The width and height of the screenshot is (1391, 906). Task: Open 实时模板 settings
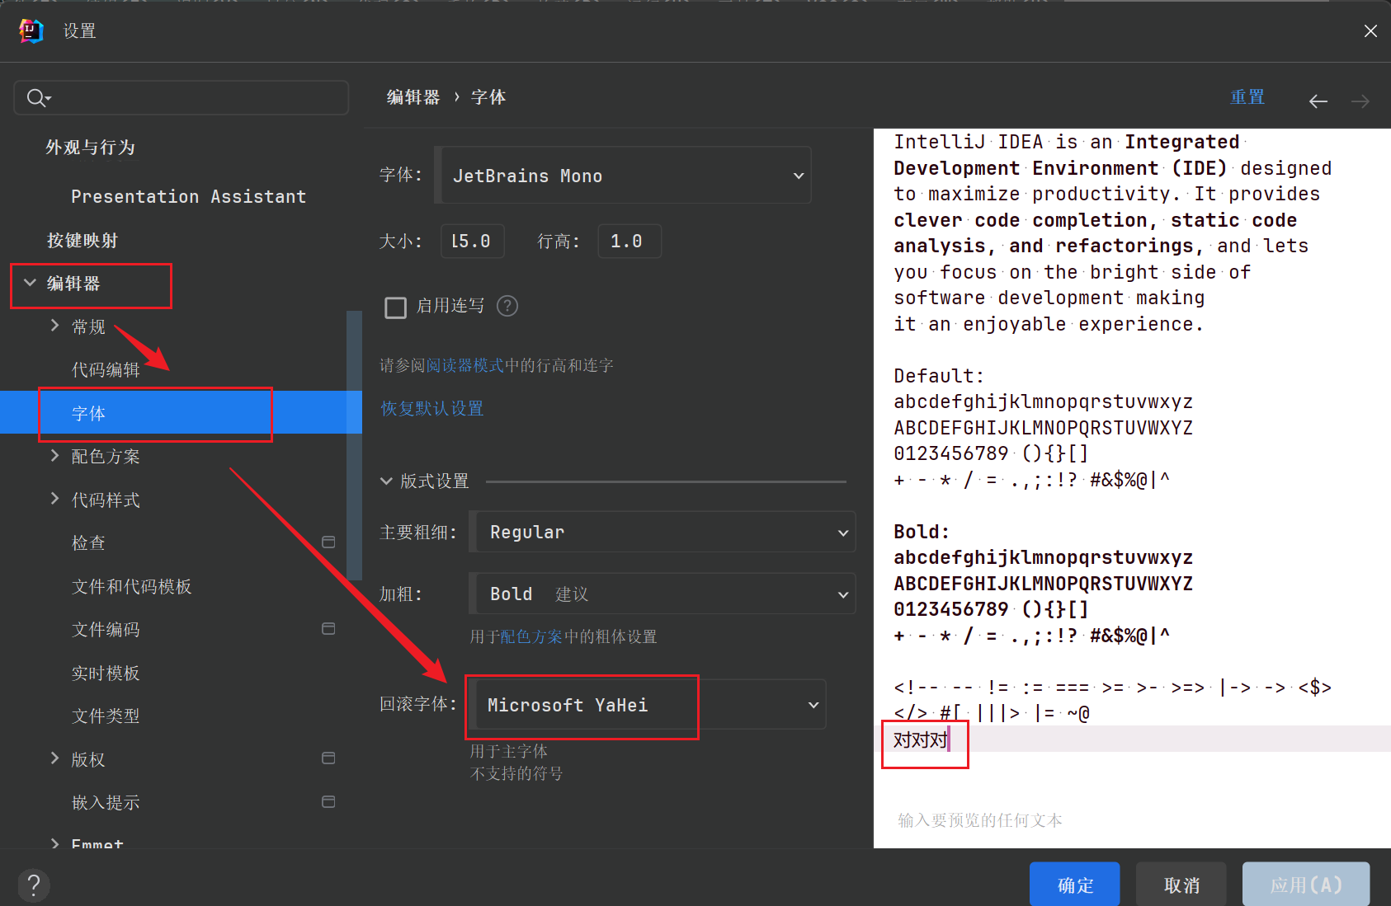tap(106, 673)
